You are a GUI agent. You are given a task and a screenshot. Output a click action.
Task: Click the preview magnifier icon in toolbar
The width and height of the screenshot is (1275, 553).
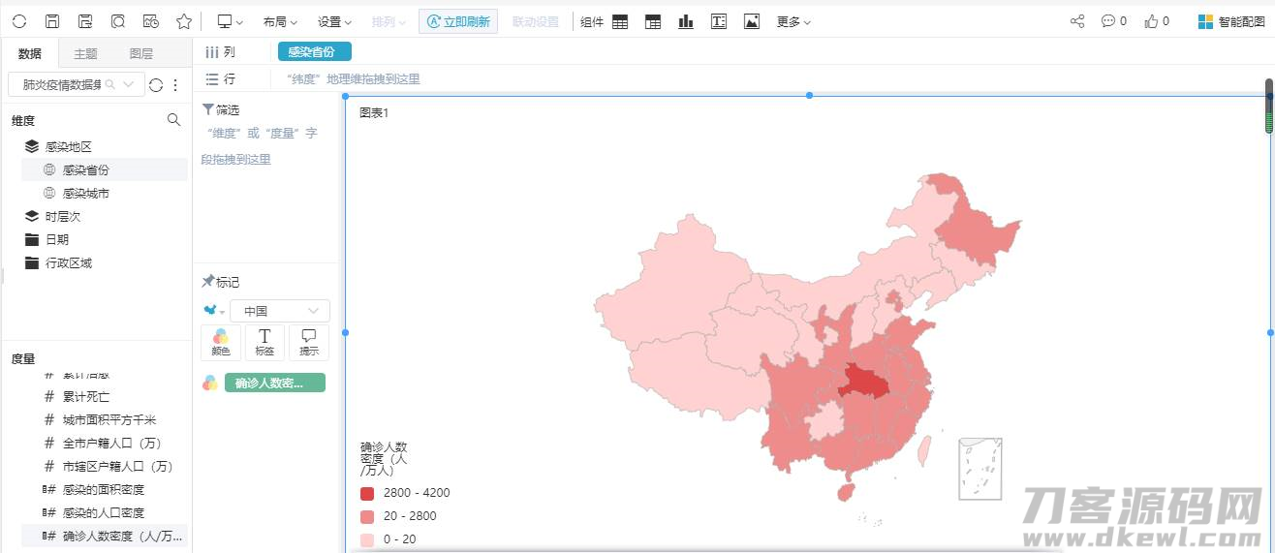[x=118, y=21]
